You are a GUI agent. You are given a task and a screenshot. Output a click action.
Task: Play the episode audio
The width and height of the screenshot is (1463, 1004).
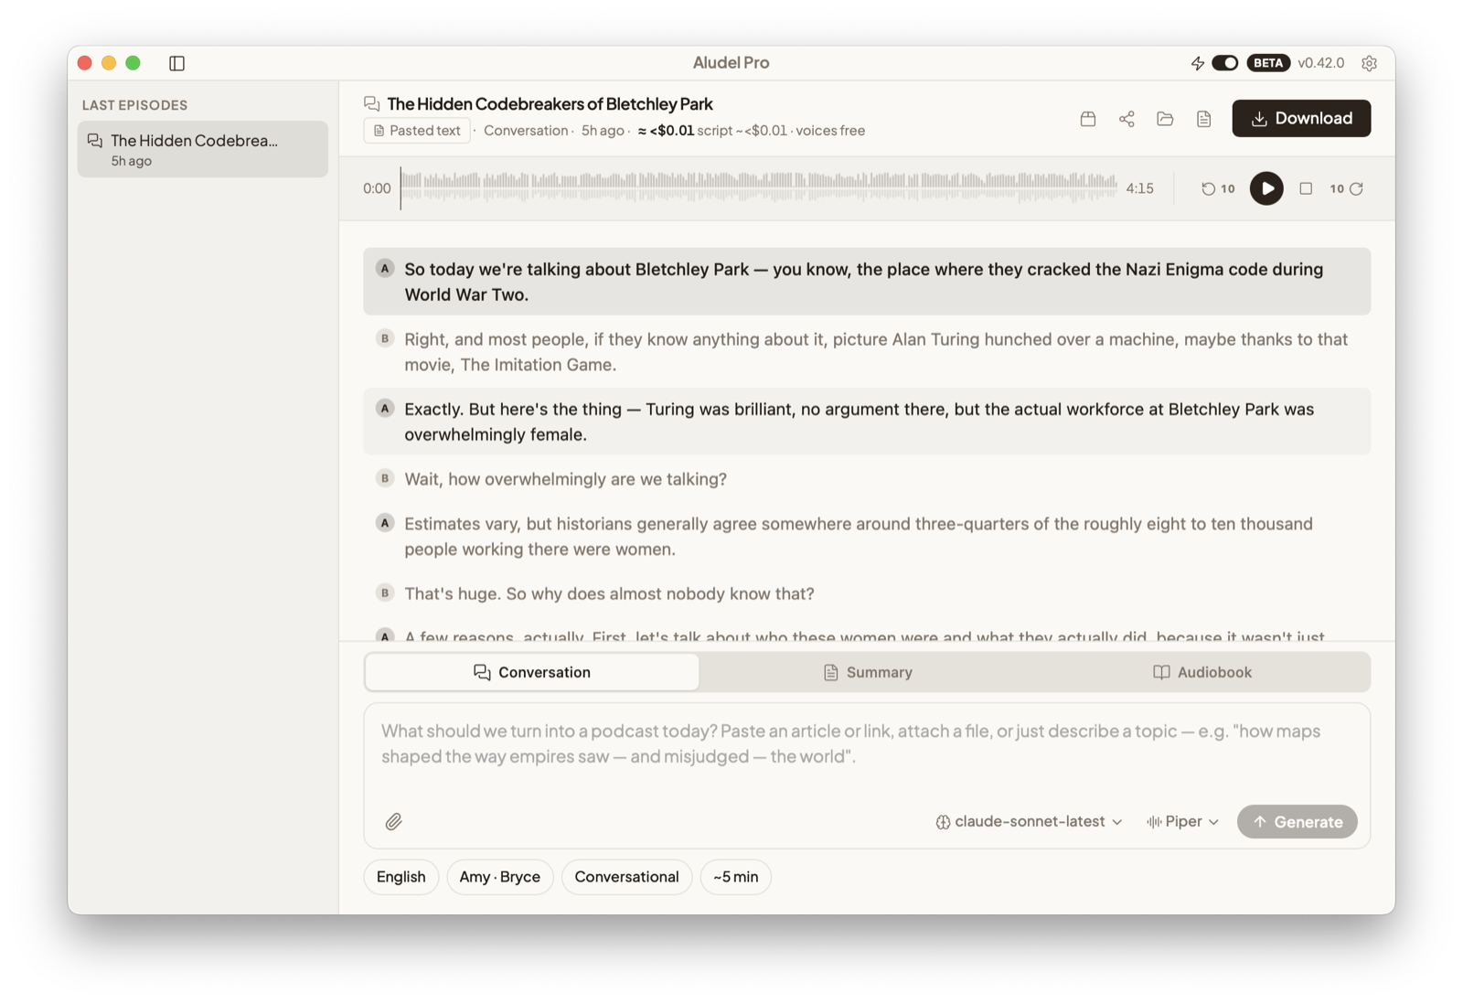click(x=1266, y=188)
